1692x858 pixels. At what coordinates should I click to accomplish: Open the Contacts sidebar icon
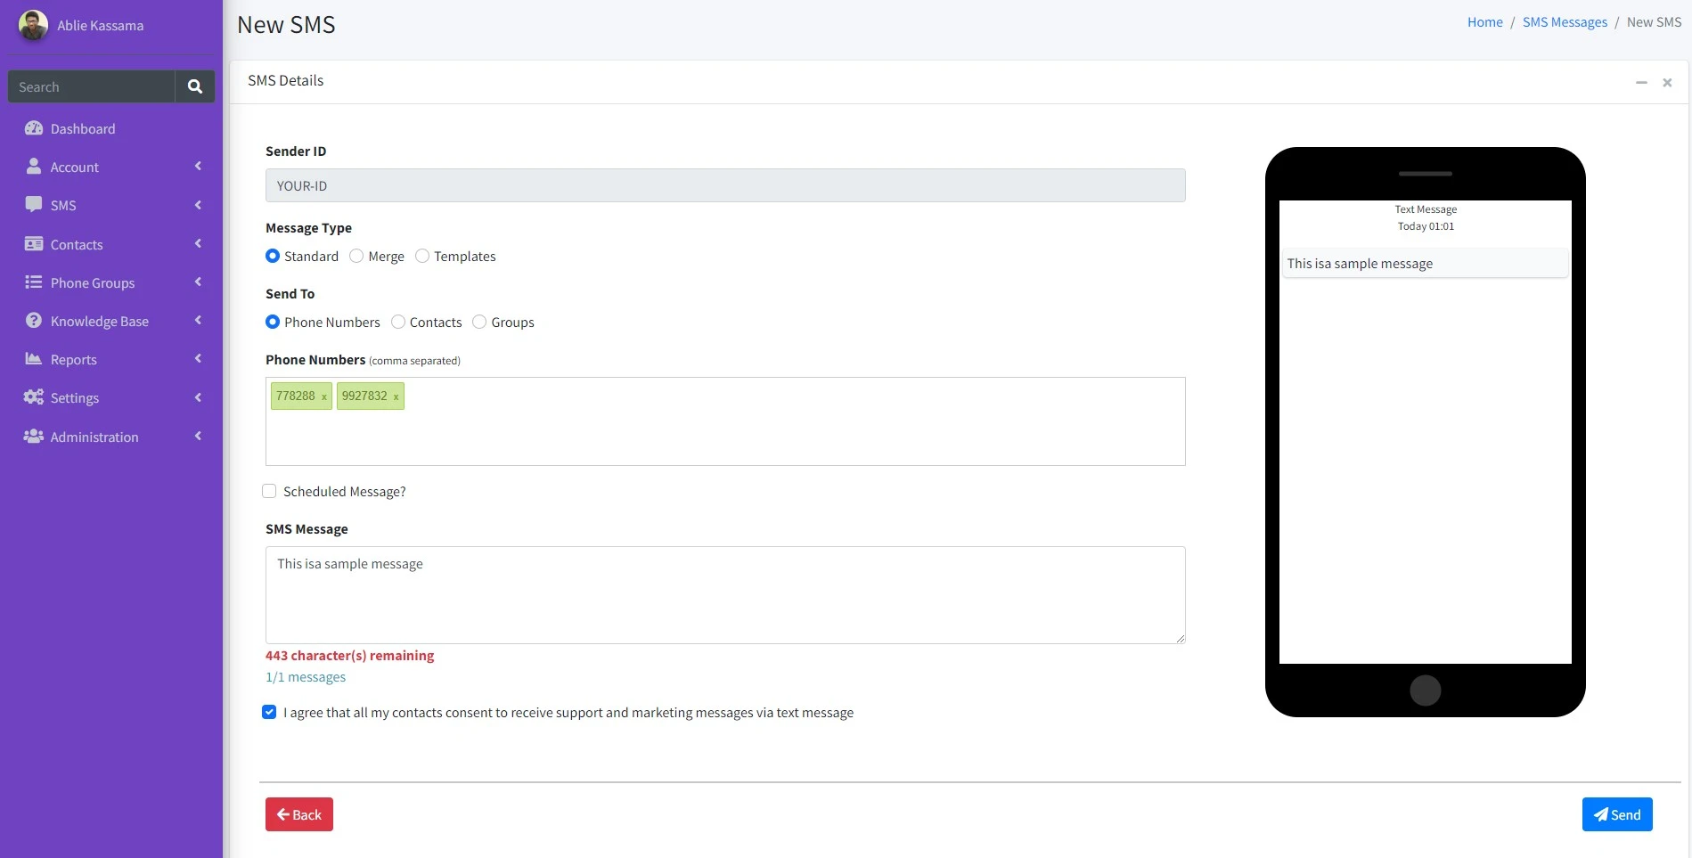point(33,244)
